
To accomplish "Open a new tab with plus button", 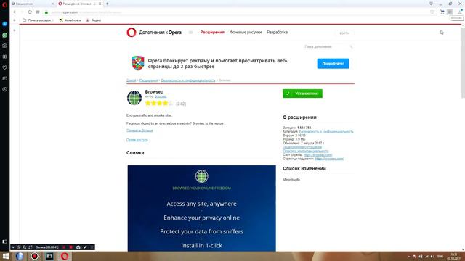I will pos(107,4).
